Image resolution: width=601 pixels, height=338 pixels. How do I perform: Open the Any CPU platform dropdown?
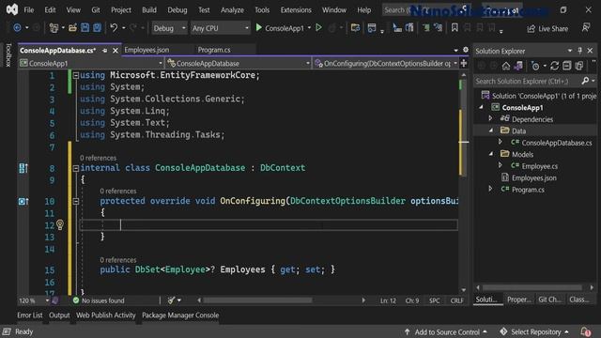pyautogui.click(x=220, y=28)
